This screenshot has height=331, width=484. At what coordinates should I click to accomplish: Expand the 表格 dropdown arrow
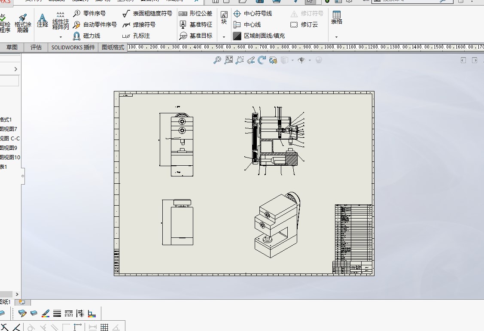[x=336, y=37]
